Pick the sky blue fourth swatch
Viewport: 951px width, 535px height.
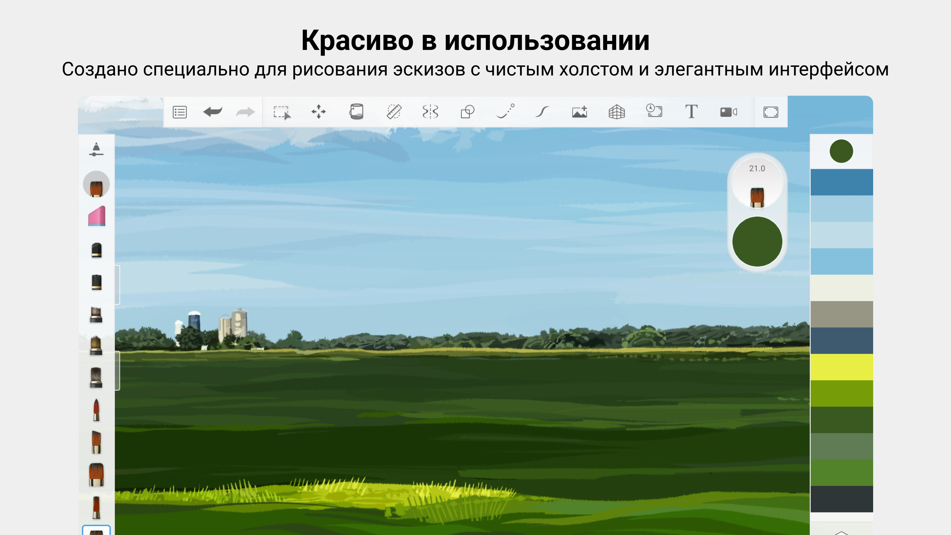pos(841,262)
